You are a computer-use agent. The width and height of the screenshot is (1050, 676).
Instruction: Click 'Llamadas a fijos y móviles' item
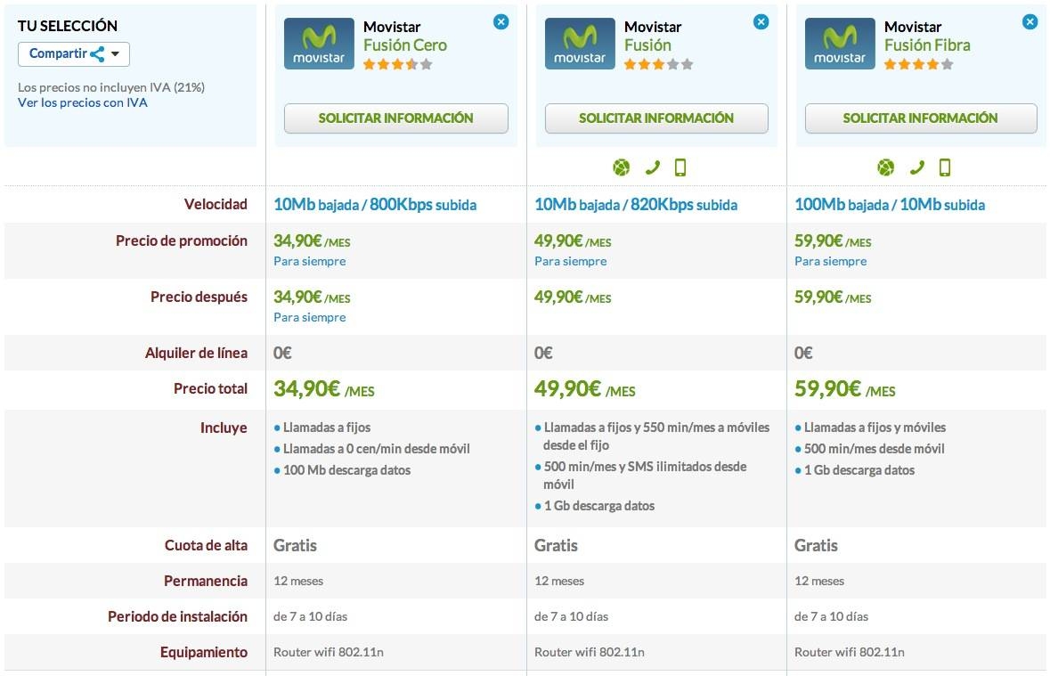tap(875, 428)
